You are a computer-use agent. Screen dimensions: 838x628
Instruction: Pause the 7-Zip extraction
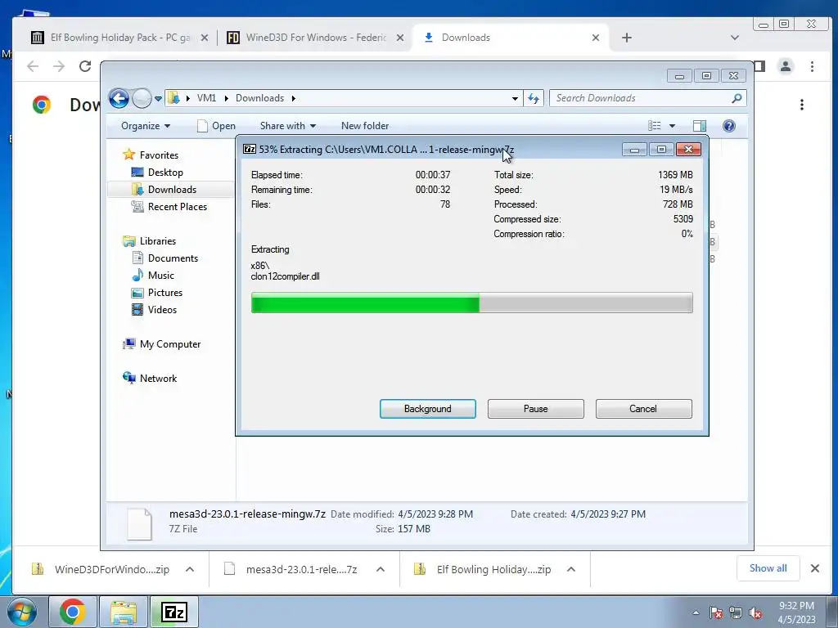pyautogui.click(x=535, y=409)
